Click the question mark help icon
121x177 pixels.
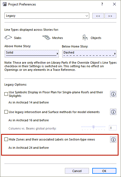point(102,4)
